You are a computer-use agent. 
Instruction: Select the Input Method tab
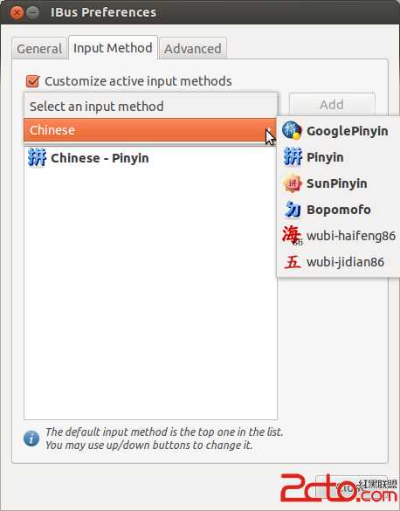(x=113, y=48)
